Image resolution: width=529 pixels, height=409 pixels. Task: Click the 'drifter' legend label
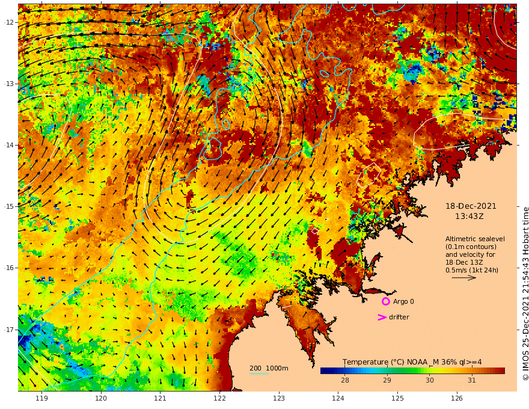399,317
